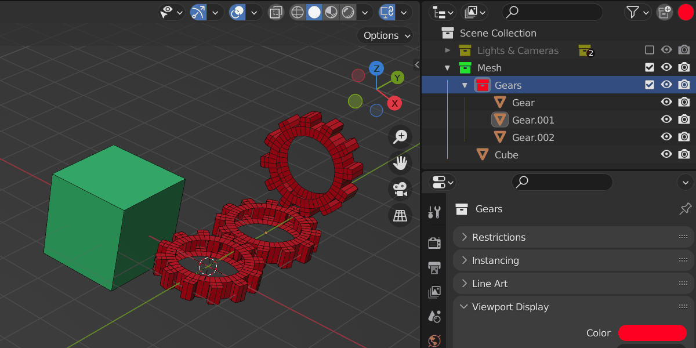This screenshot has height=348, width=696.
Task: Uncheck the Mesh collection checkbox
Action: pyautogui.click(x=650, y=68)
